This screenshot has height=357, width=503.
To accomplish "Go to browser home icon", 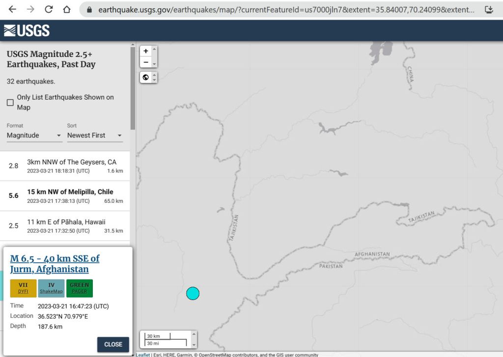I will tap(67, 9).
